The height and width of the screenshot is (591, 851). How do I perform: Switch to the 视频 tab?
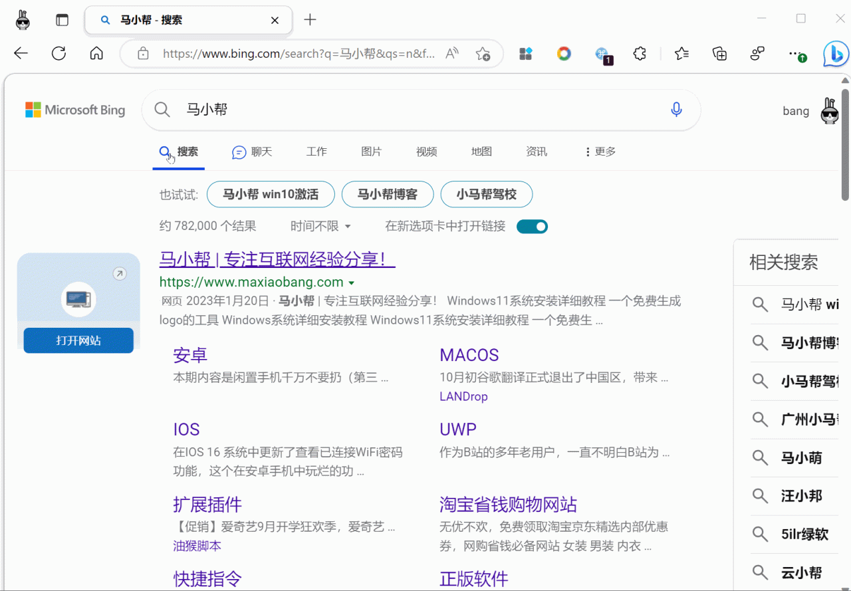click(426, 152)
